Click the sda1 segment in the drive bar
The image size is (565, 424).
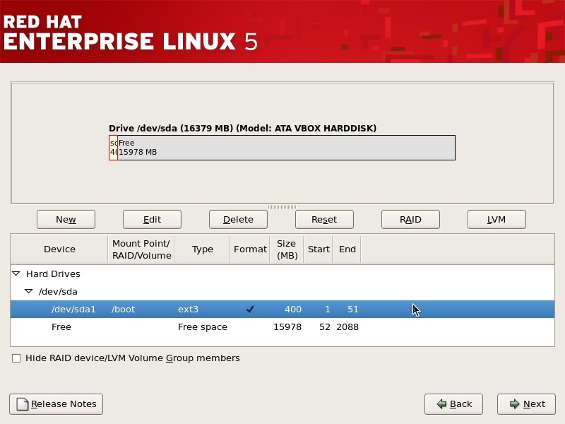tap(113, 148)
